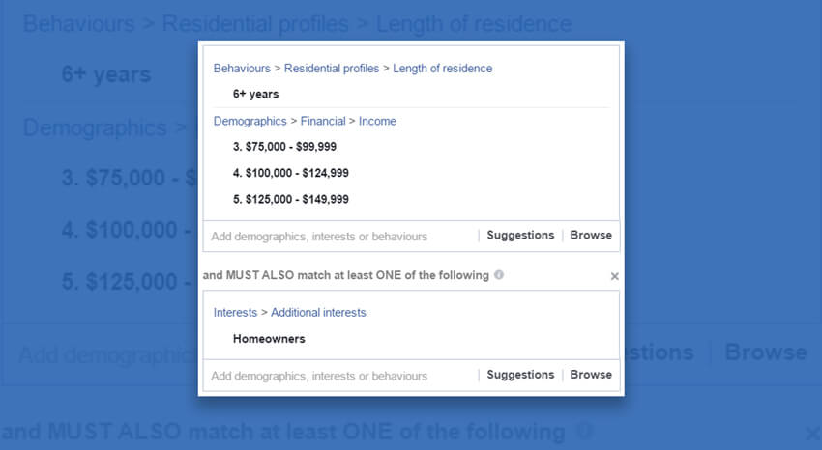Viewport: 822px width, 450px height.
Task: Open the Residential profiles breadcrumb link
Action: click(x=332, y=69)
